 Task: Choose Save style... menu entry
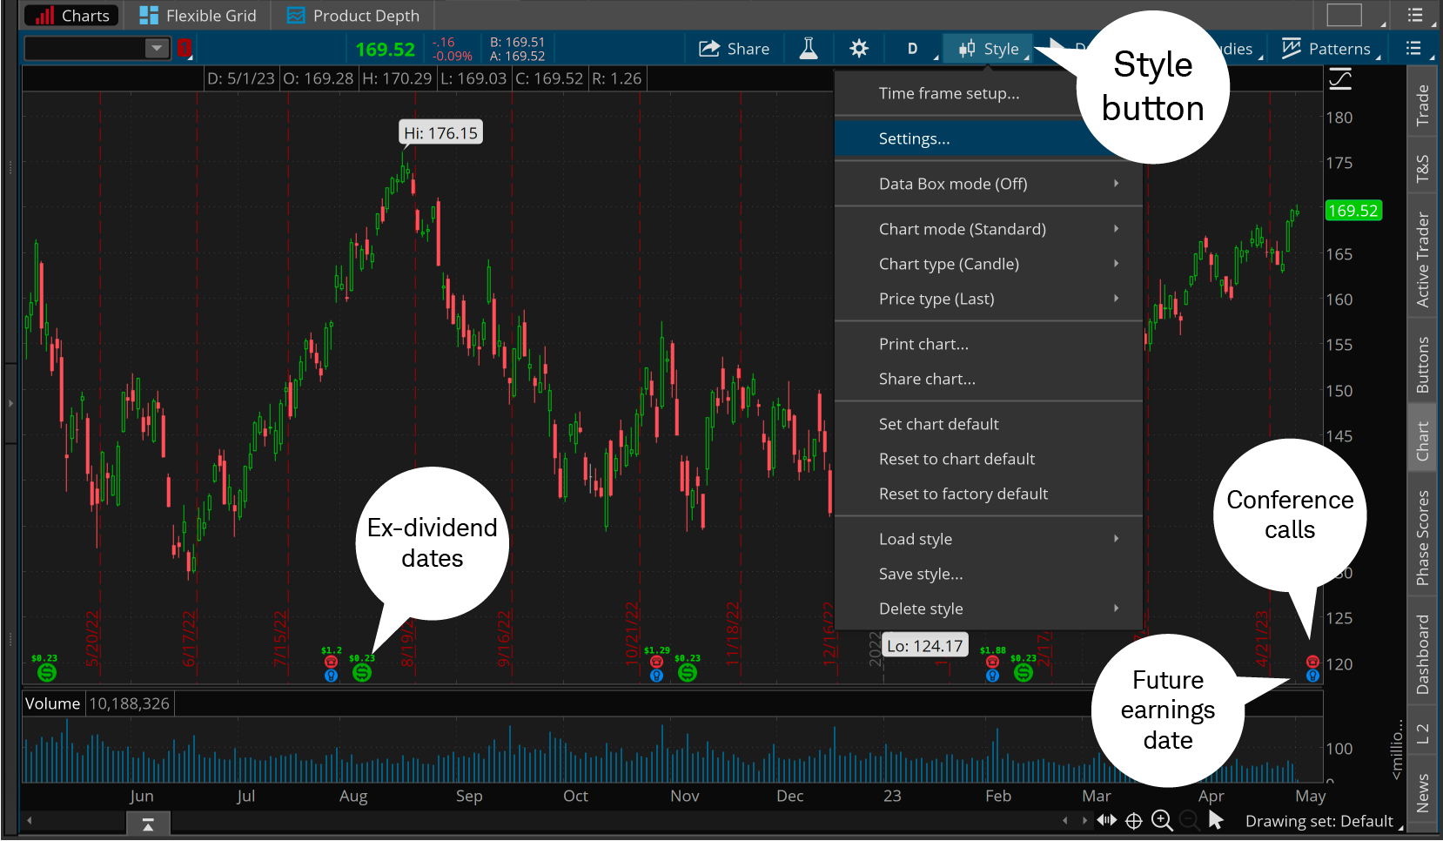click(989, 574)
